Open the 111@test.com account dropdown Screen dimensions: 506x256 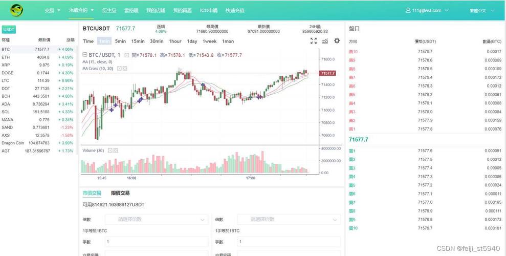[427, 10]
